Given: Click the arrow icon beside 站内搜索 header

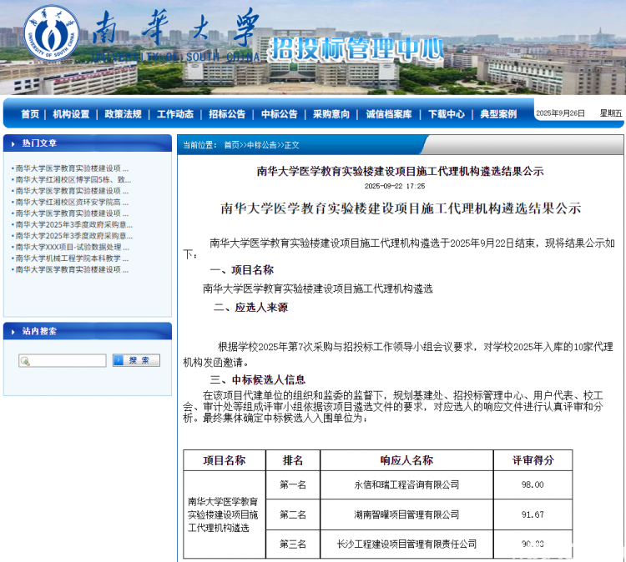Looking at the screenshot, I should (x=13, y=331).
